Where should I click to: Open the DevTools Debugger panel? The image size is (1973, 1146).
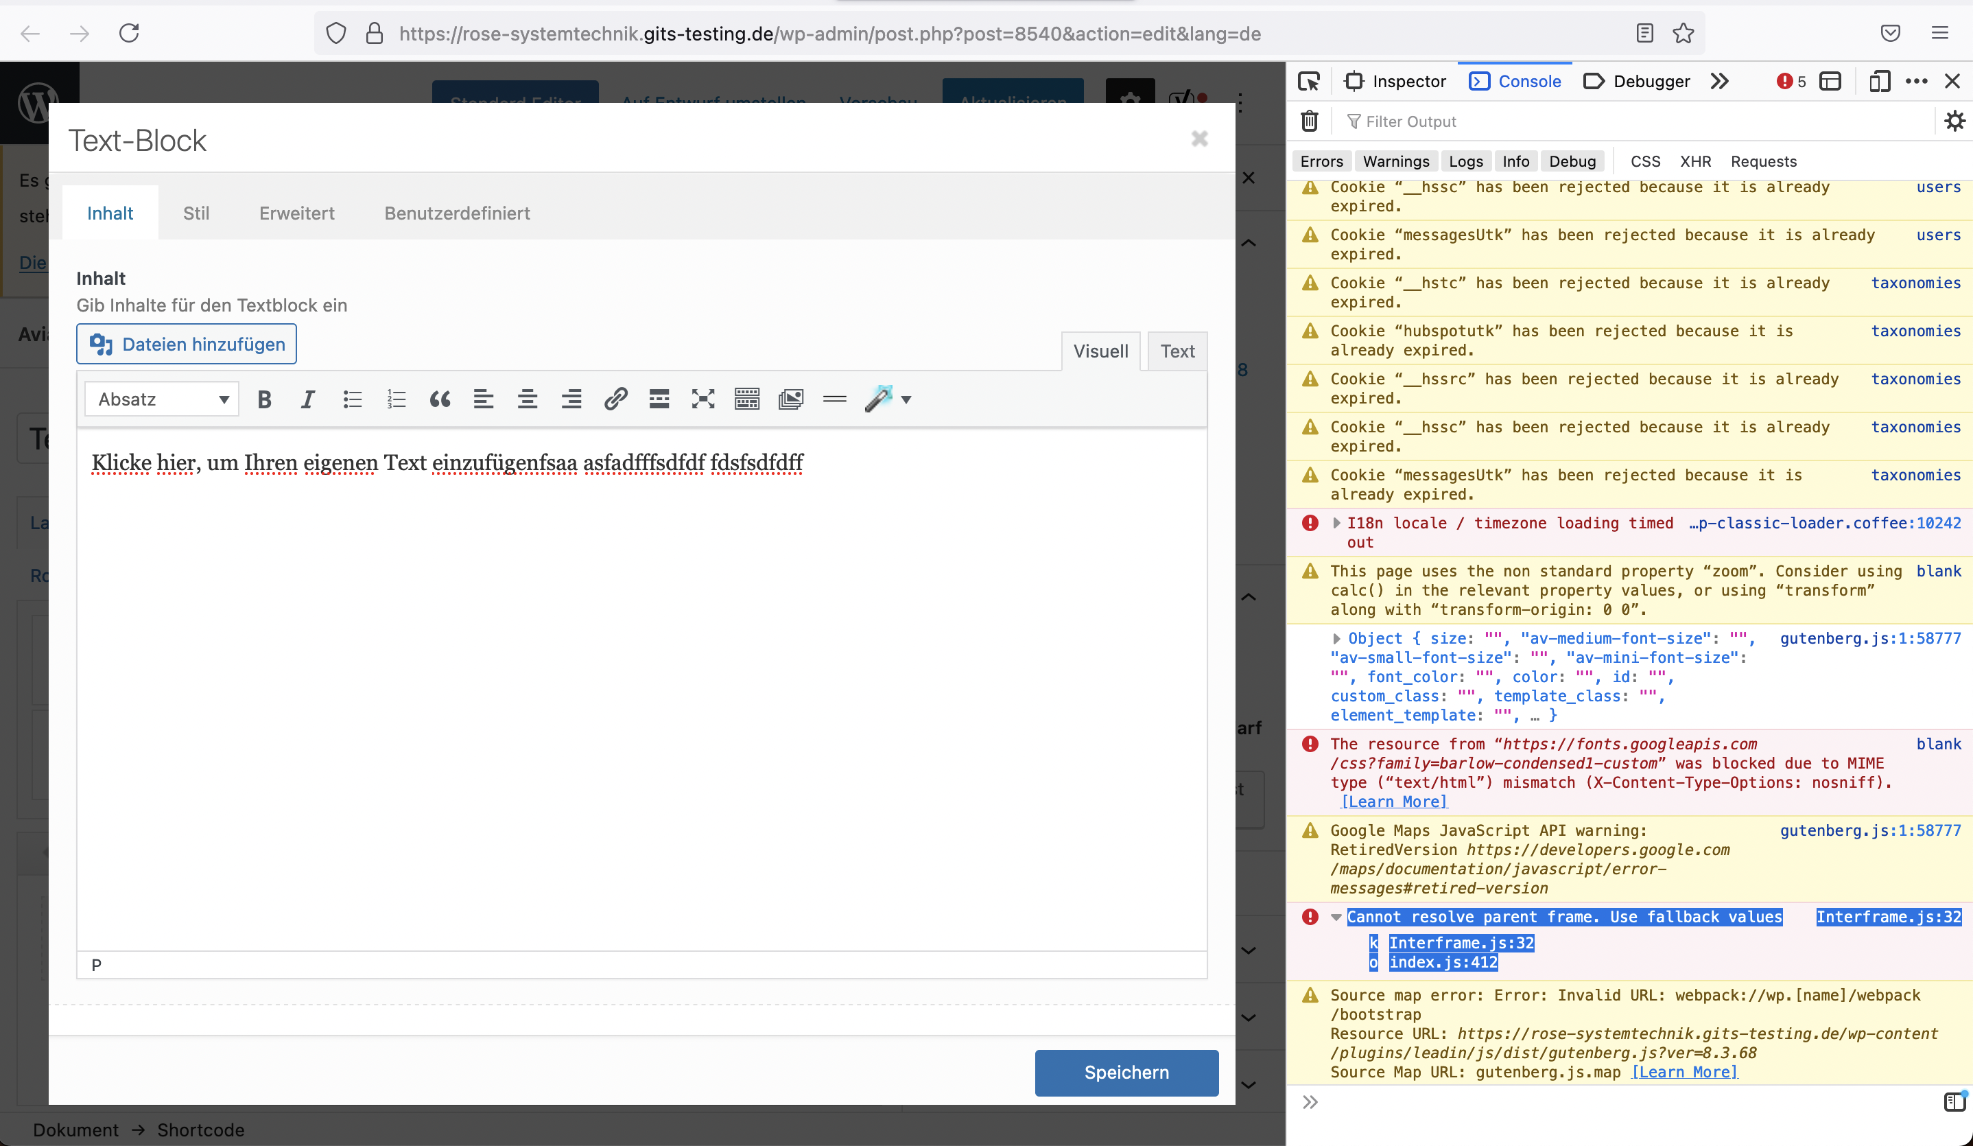point(1636,82)
